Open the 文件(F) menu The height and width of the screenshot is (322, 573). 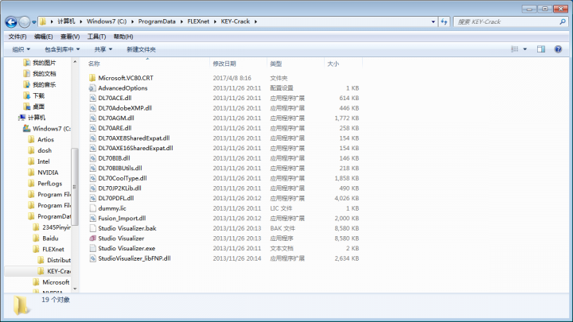tap(17, 37)
